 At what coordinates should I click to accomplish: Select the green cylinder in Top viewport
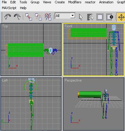26,50
